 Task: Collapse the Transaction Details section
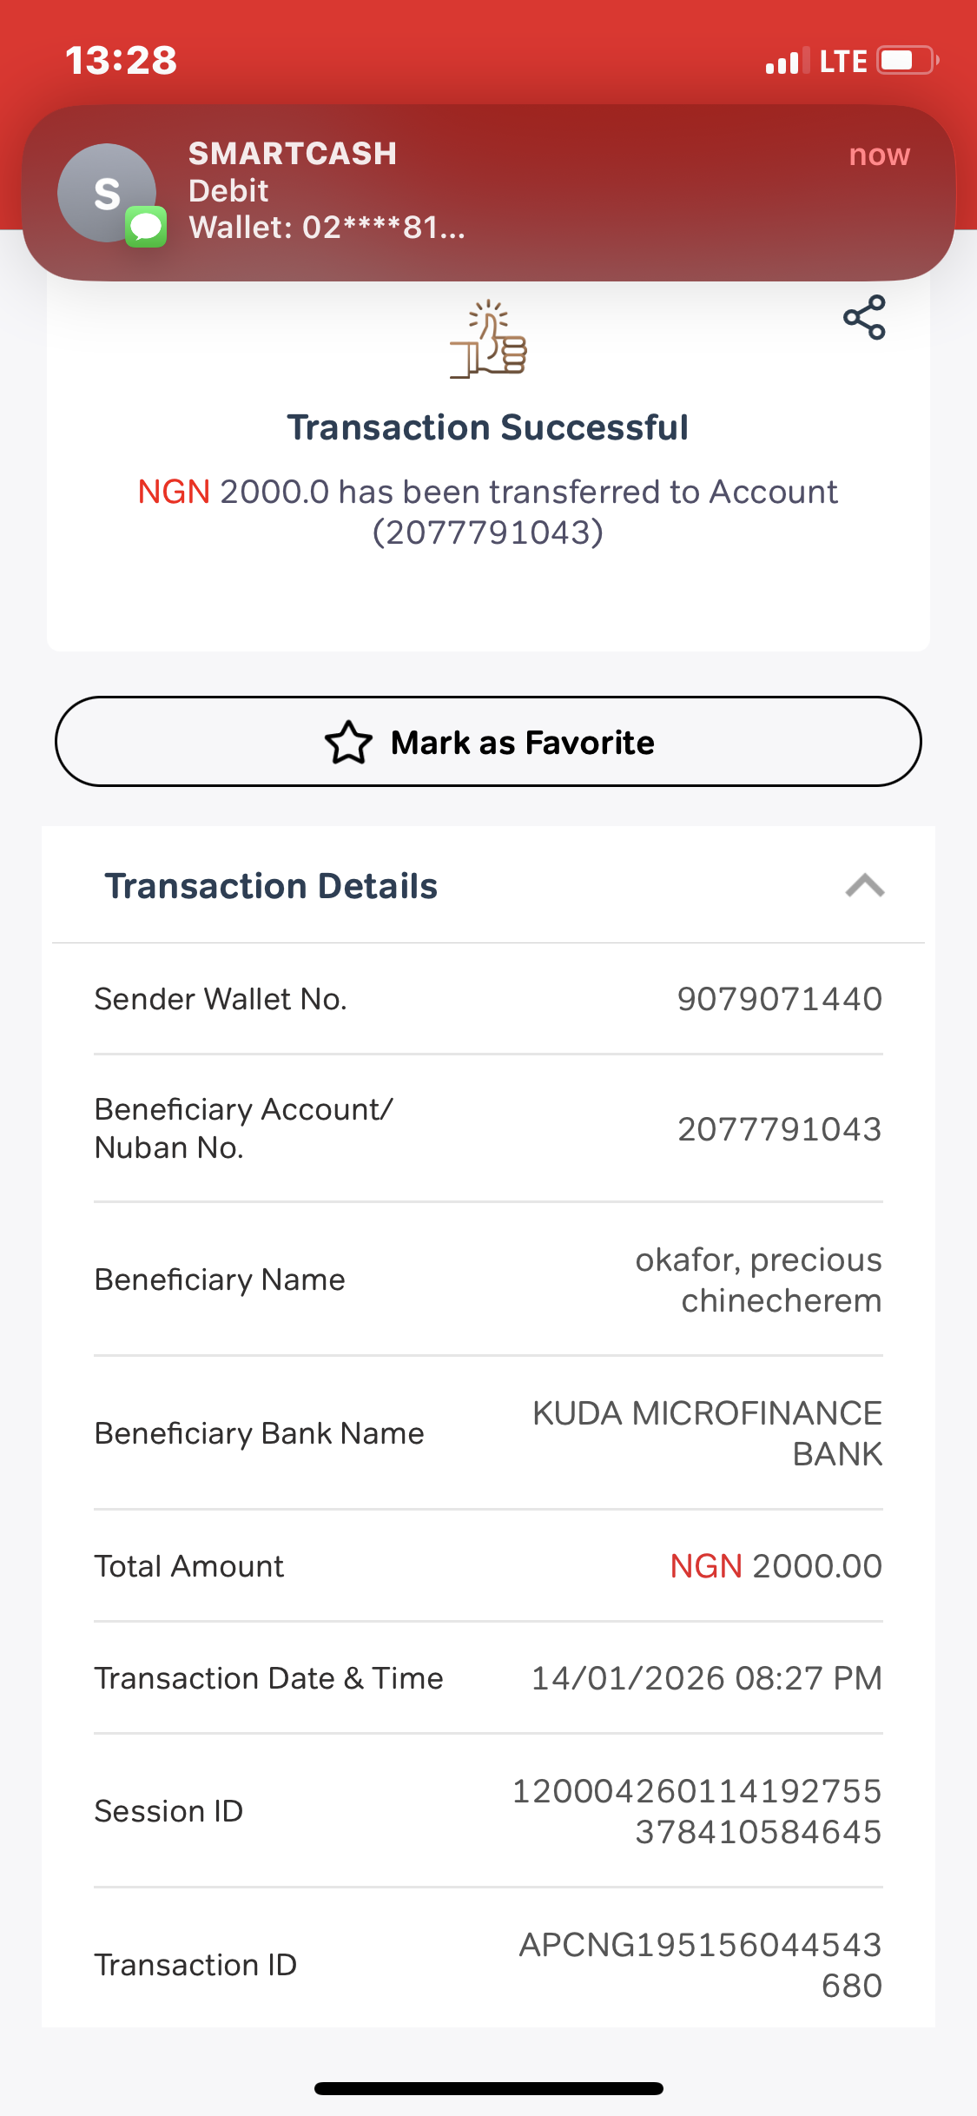(864, 886)
